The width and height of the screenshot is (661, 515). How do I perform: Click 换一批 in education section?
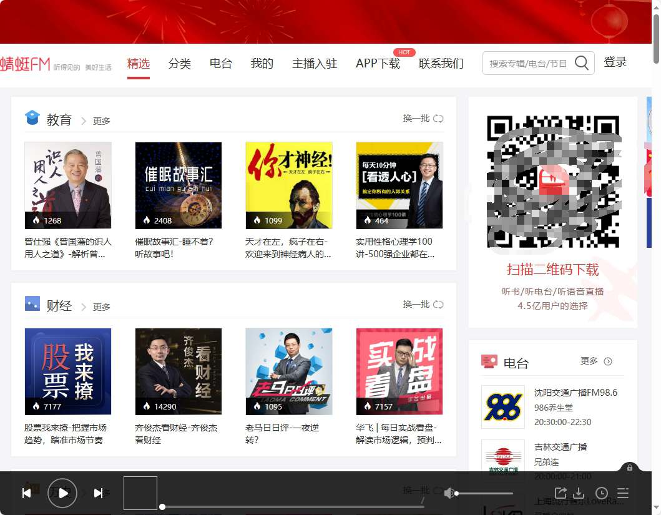tap(416, 119)
